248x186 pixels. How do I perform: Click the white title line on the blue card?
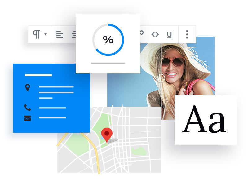tap(38, 75)
